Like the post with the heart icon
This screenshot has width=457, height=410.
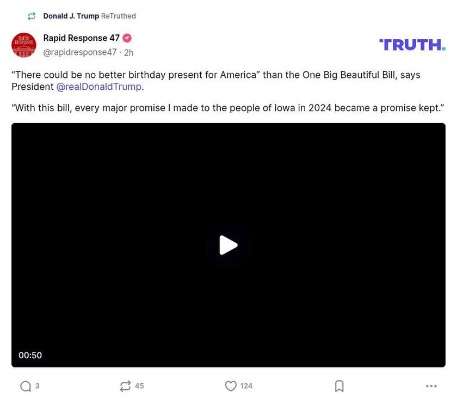click(231, 385)
